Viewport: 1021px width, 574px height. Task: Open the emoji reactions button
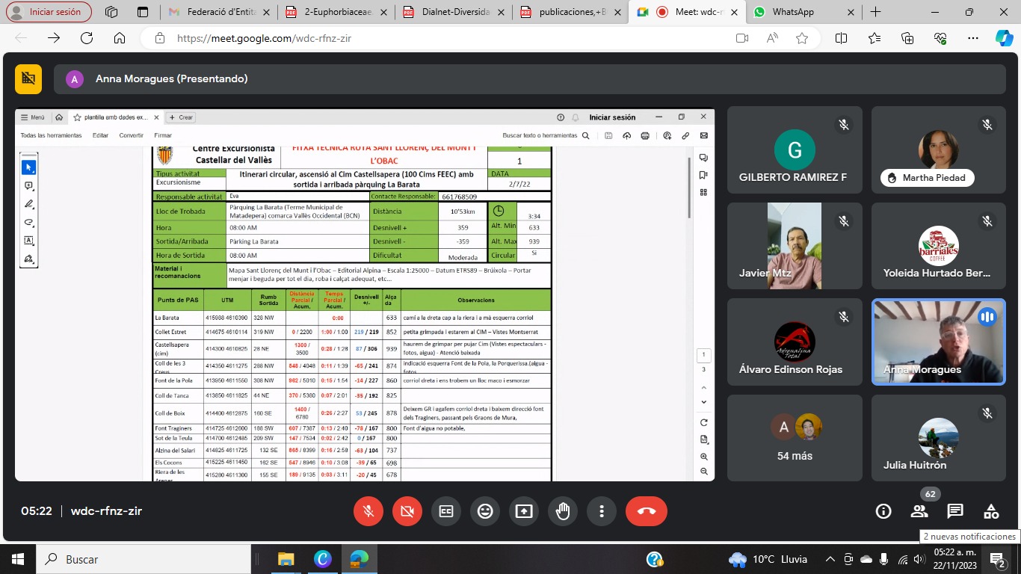click(485, 511)
